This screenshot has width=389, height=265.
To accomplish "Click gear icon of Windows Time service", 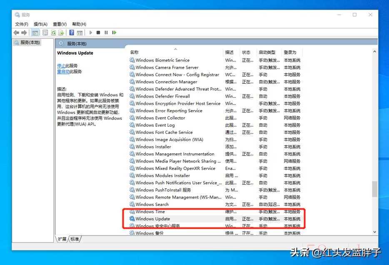I will (x=132, y=211).
